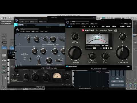This screenshot has height=103, width=137.
Task: Click Reset in bx_masterdesk toolbar
Action: click(114, 26)
